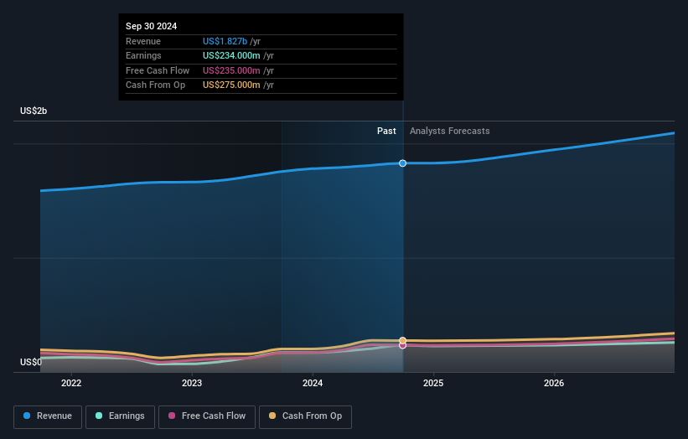Click the 2024 x-axis label

coord(313,383)
